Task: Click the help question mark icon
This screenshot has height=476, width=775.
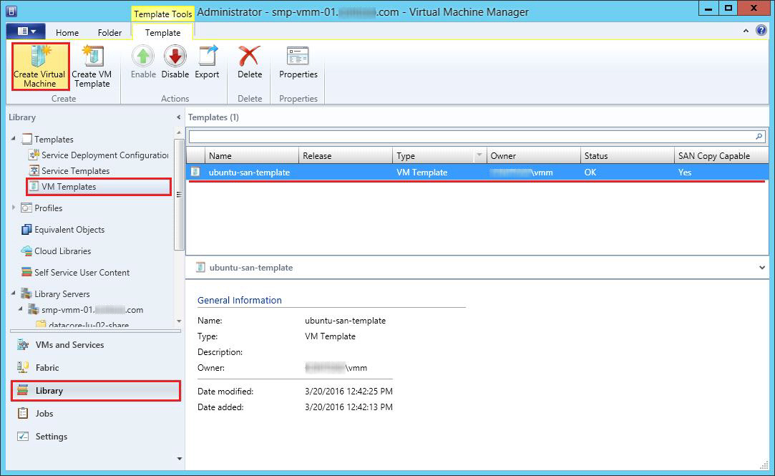Action: click(x=762, y=31)
